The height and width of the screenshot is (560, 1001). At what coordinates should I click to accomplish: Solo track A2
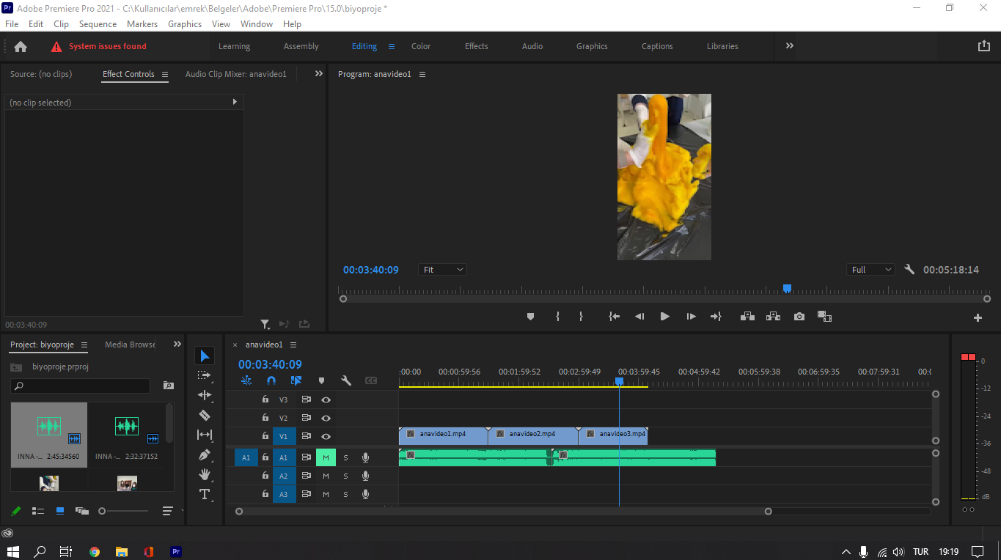[x=345, y=476]
